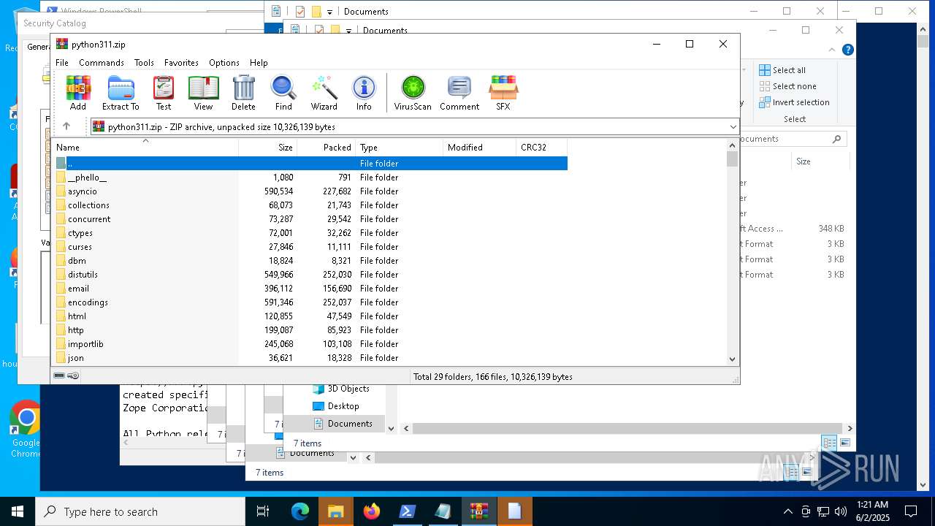Click Task View taskbar icon
This screenshot has height=526, width=935.
click(263, 511)
